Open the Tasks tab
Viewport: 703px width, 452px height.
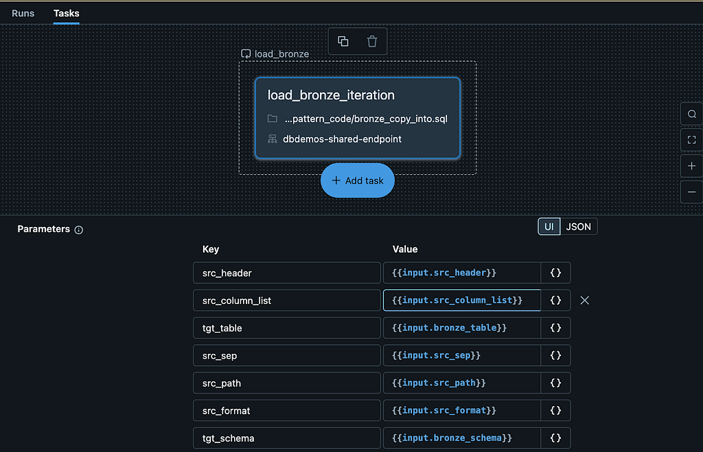(67, 14)
